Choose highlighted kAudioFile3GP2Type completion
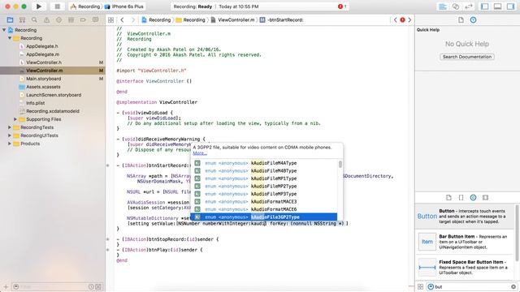The width and height of the screenshot is (520, 292). [x=264, y=217]
